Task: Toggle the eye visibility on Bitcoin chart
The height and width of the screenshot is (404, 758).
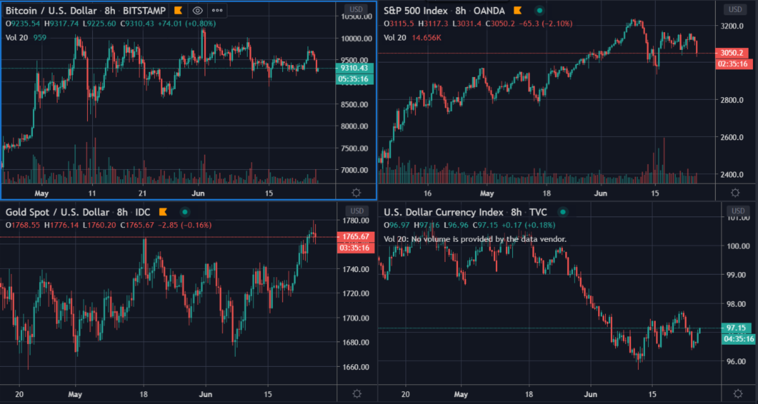Action: coord(198,11)
